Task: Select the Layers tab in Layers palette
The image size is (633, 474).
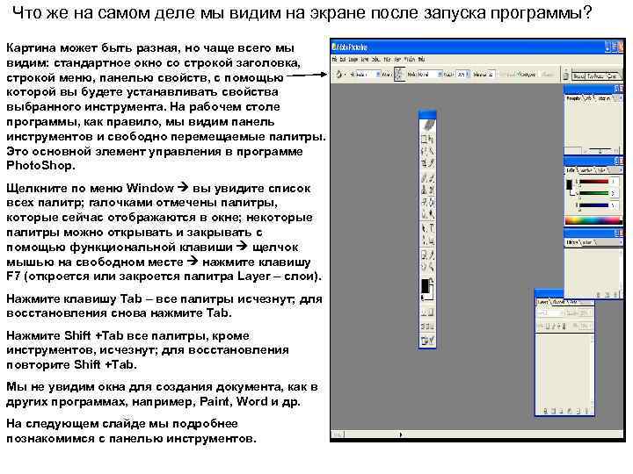Action: 542,301
